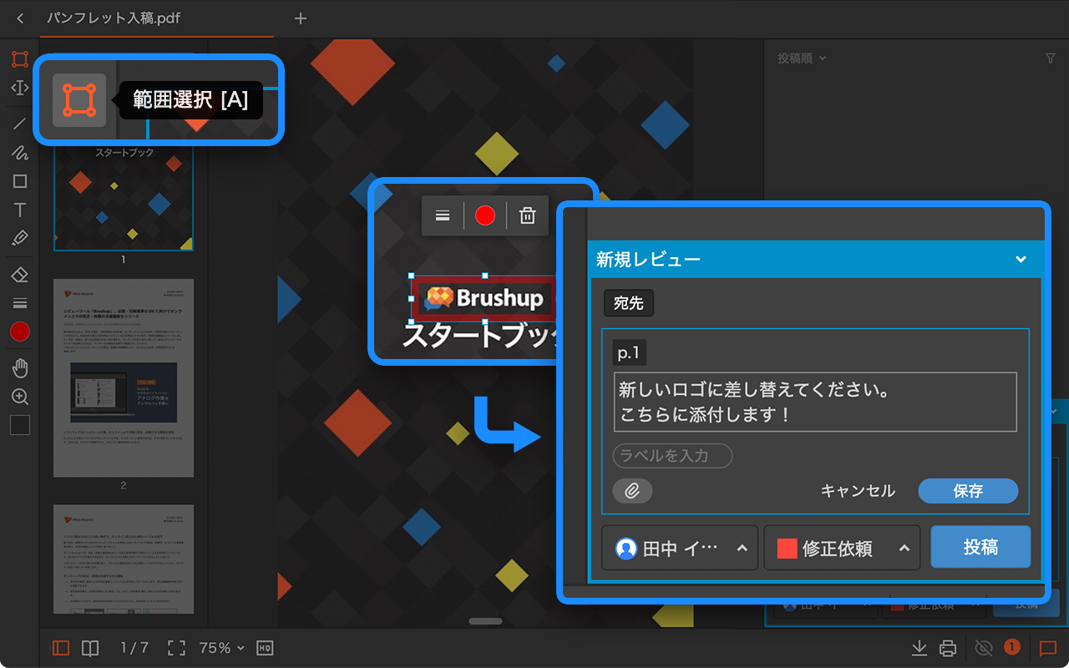
Task: Click the 投稿 button
Action: click(x=980, y=547)
